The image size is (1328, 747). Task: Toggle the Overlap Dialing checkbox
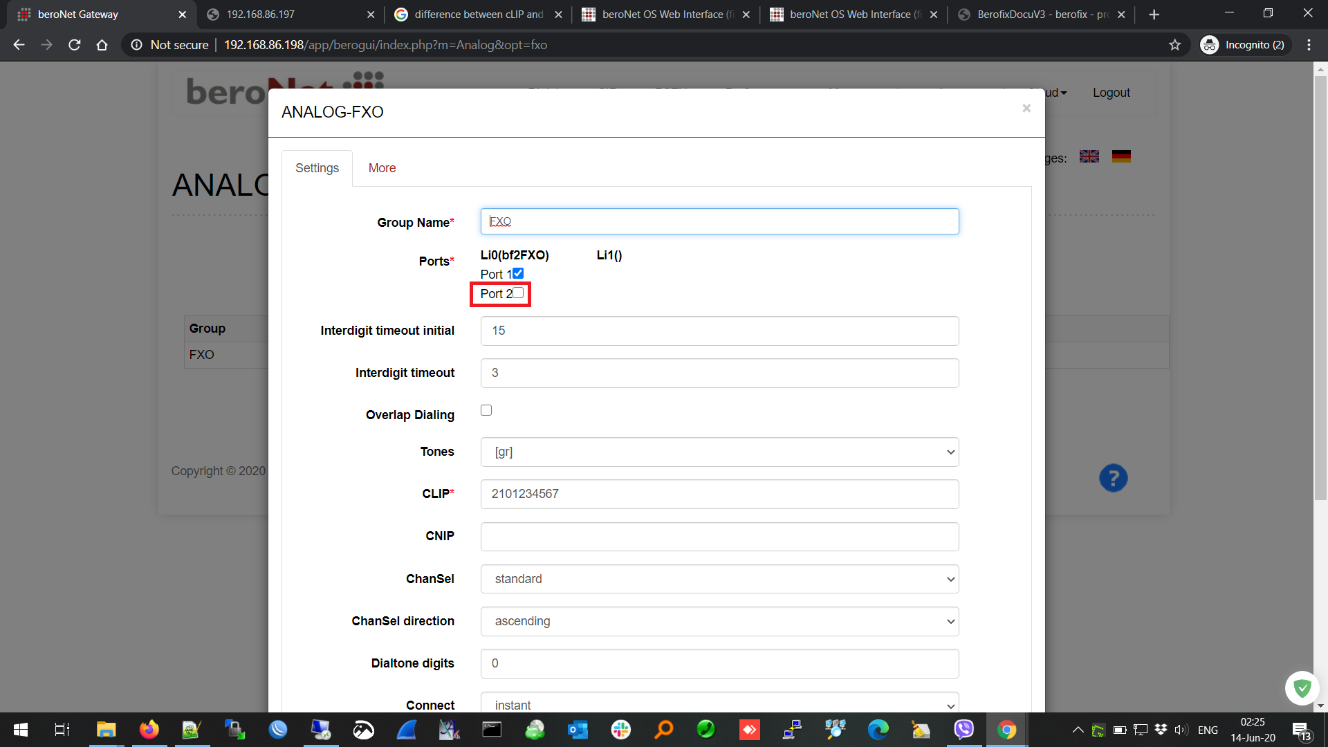[486, 410]
